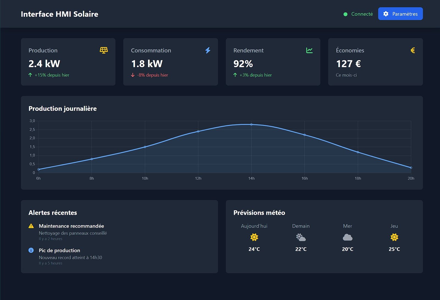Toggle the green Connecté status indicator
The height and width of the screenshot is (300, 440).
345,14
